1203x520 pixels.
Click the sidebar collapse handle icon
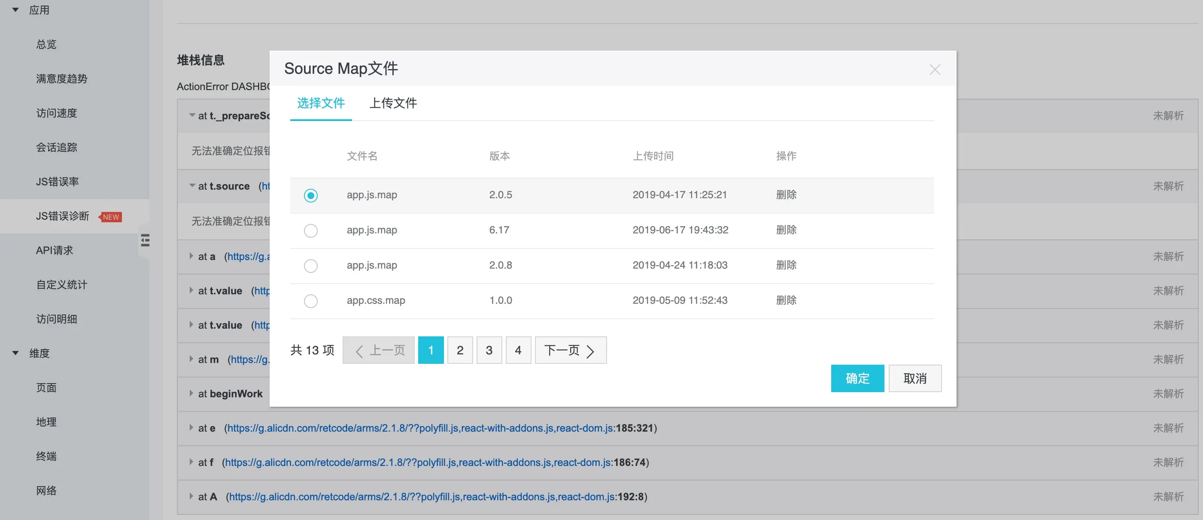(145, 240)
